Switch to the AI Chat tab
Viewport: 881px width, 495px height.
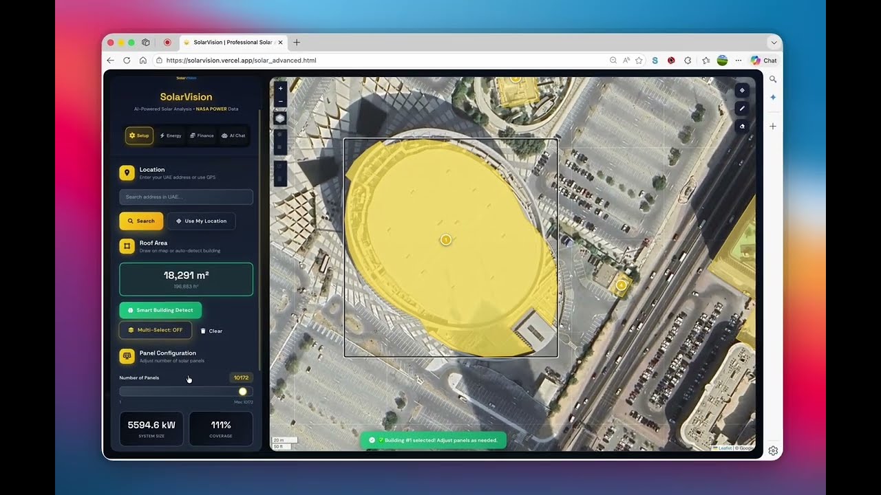233,135
